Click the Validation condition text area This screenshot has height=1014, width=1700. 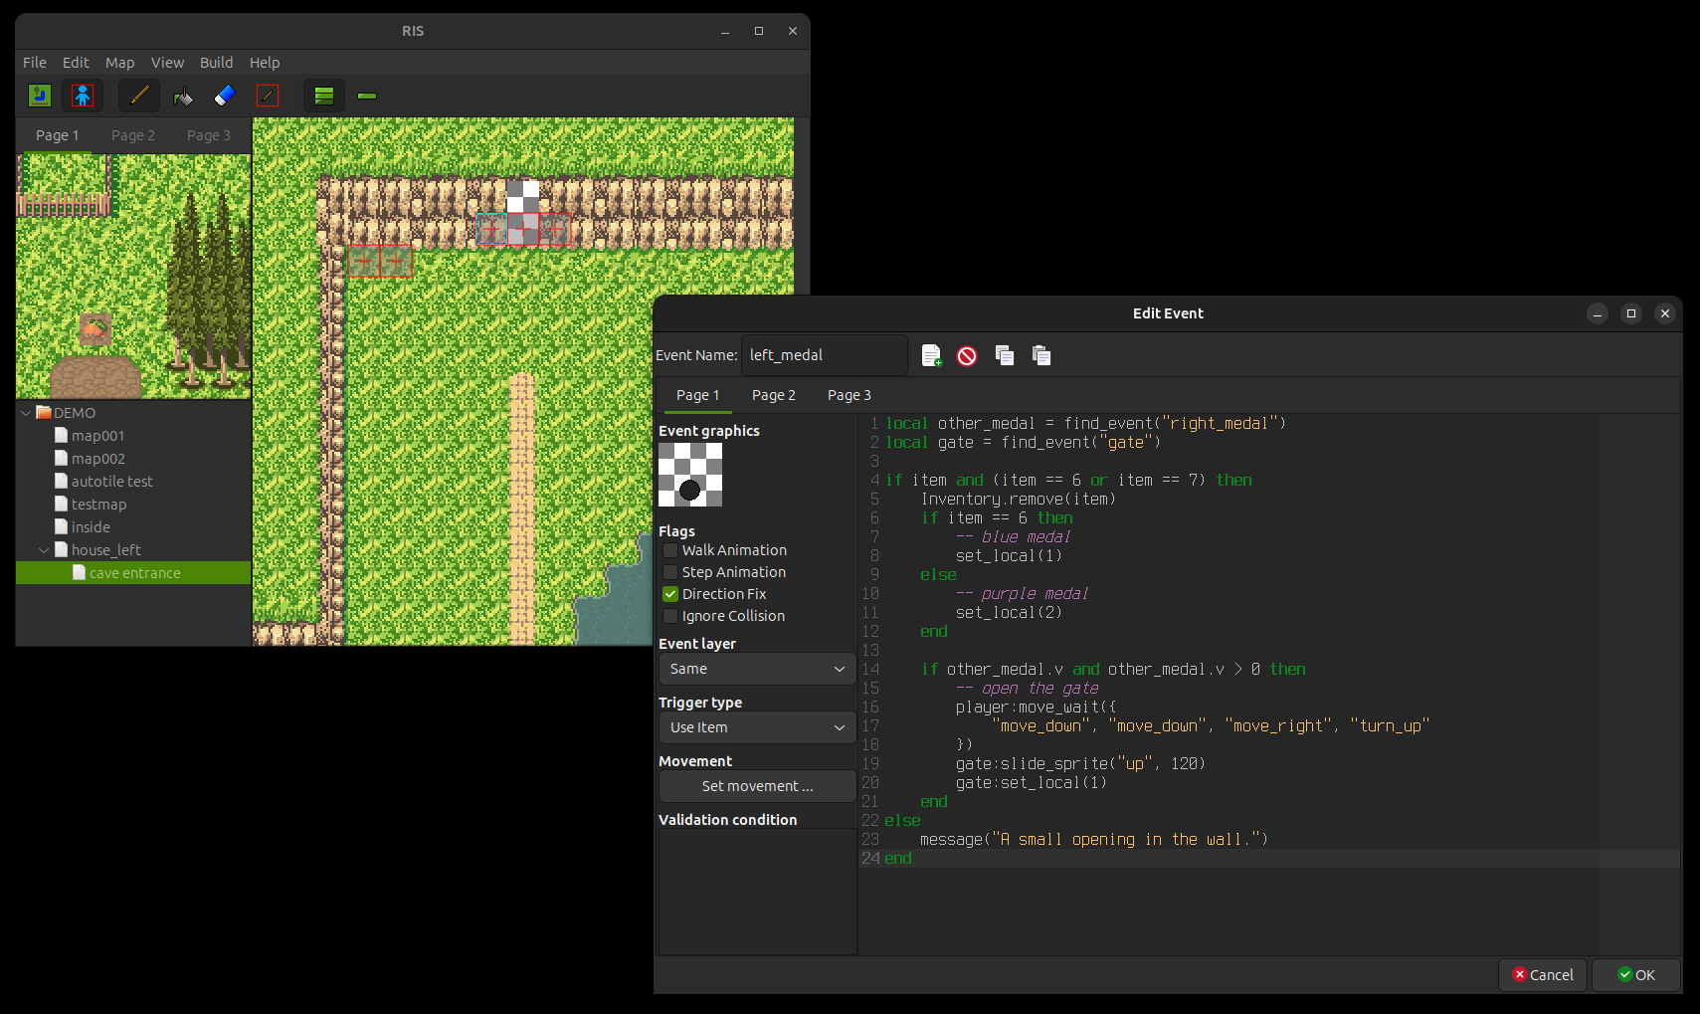(757, 892)
